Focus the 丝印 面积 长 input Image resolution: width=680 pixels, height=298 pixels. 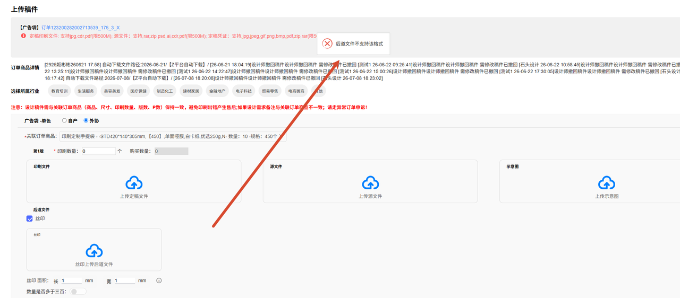(72, 281)
